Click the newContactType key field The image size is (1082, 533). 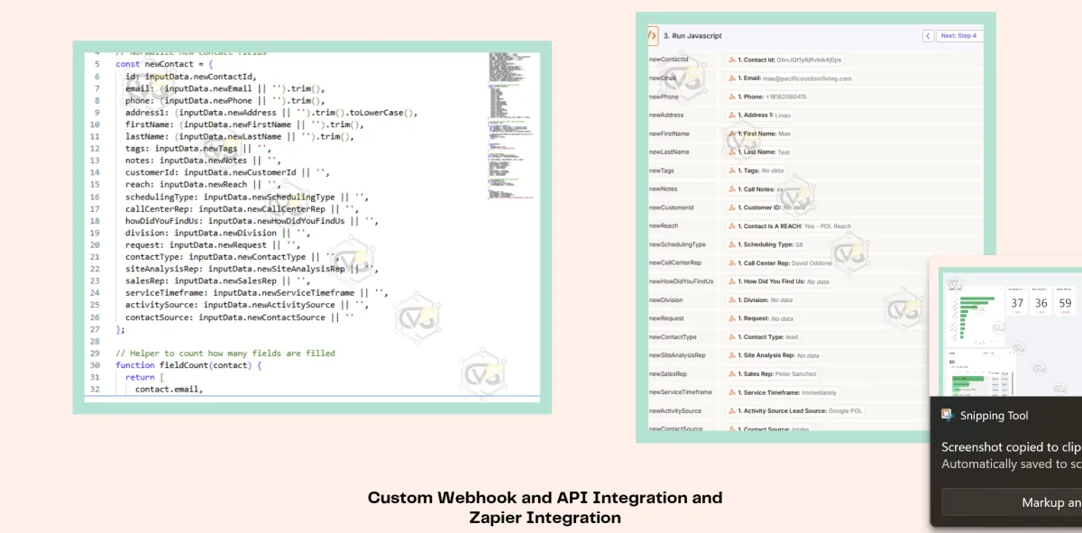point(683,337)
